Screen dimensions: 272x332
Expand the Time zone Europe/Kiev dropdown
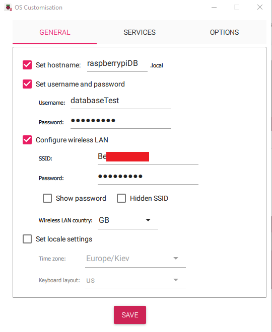135,259
